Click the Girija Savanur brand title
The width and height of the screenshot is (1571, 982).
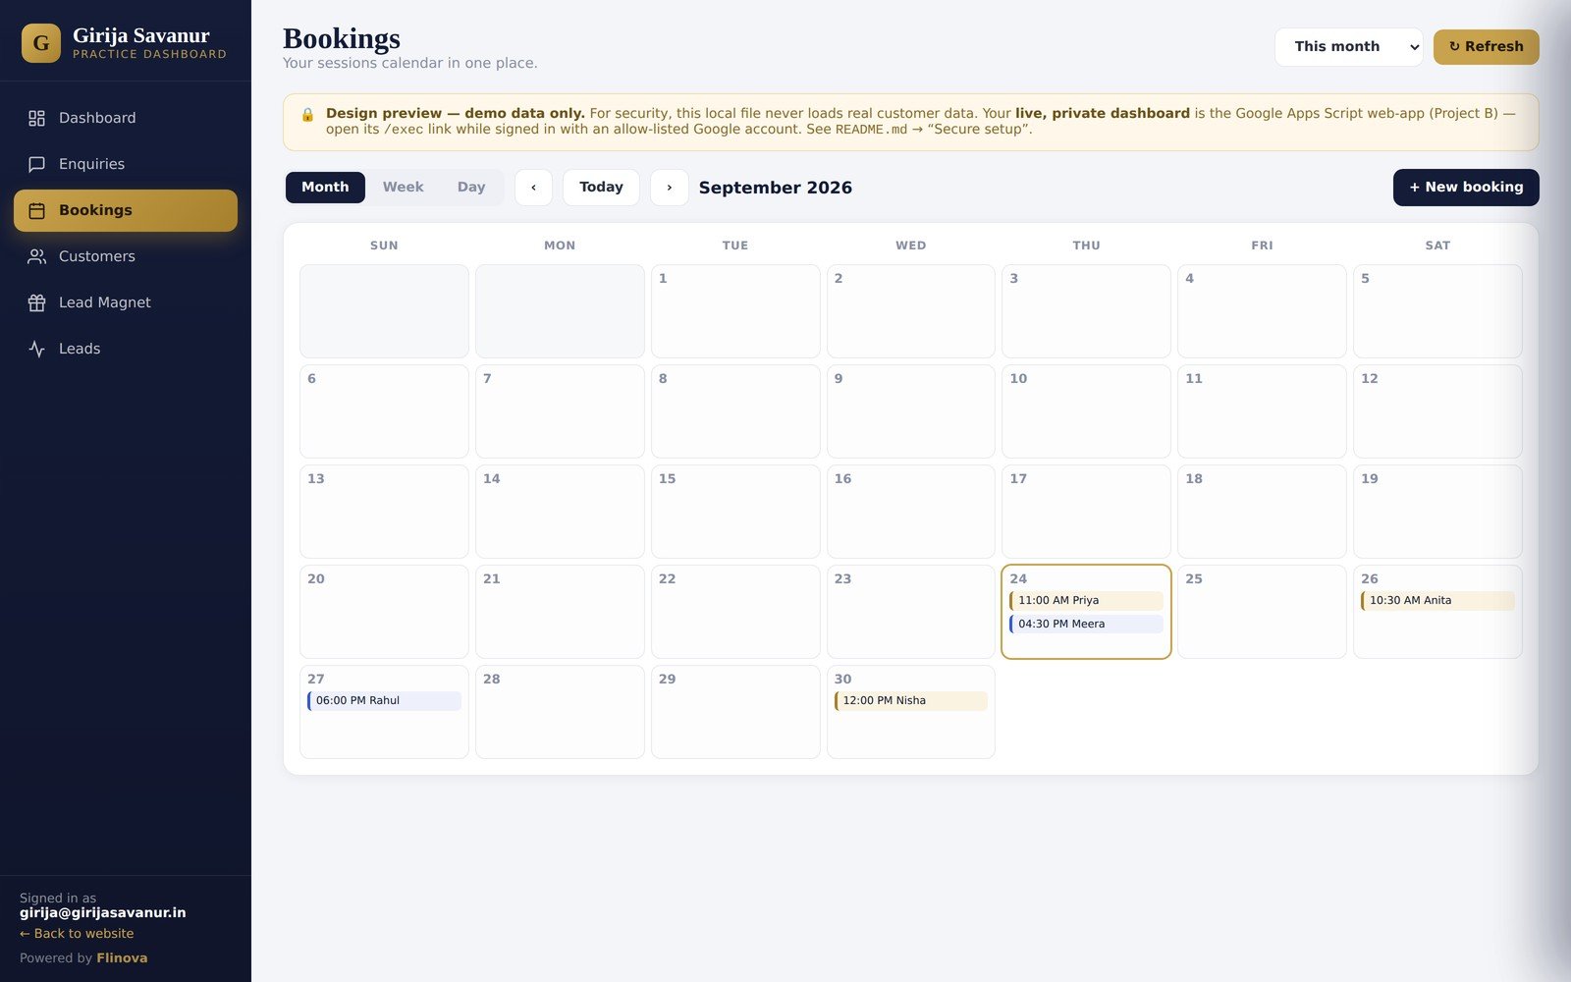click(141, 36)
